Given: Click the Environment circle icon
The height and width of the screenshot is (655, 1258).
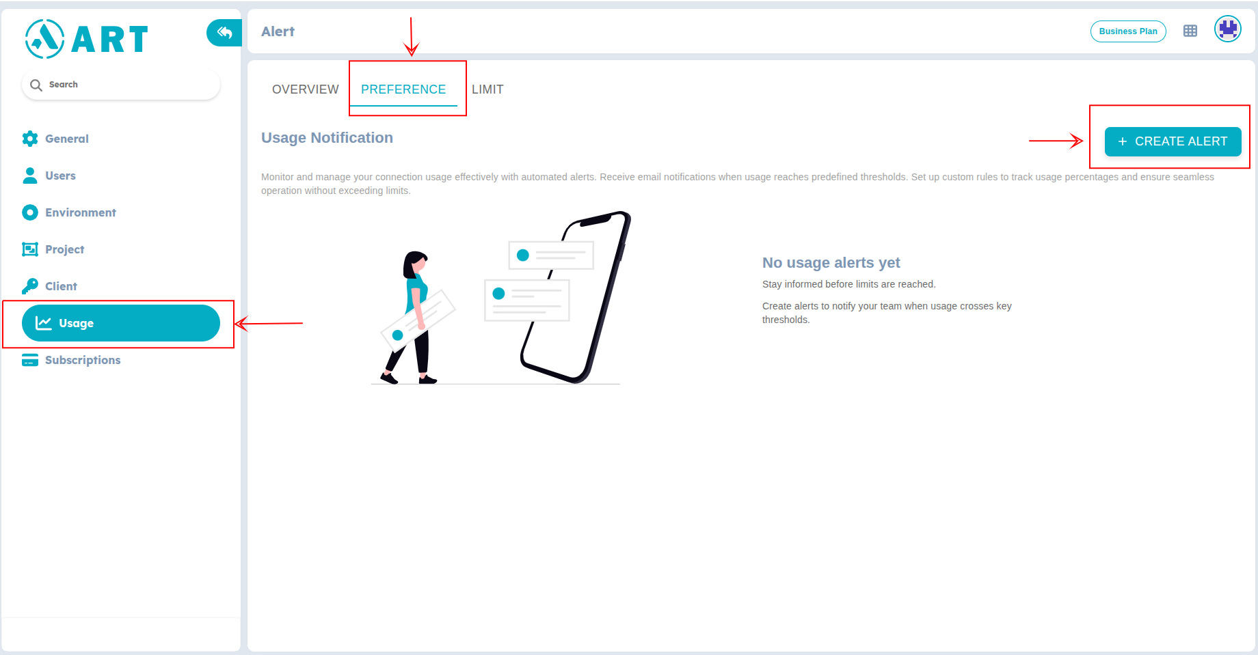Looking at the screenshot, I should pos(30,212).
